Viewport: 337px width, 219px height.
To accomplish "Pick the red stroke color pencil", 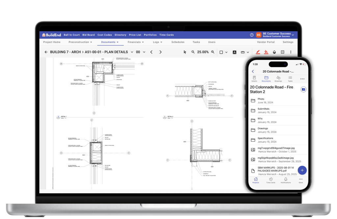I will tap(258, 52).
